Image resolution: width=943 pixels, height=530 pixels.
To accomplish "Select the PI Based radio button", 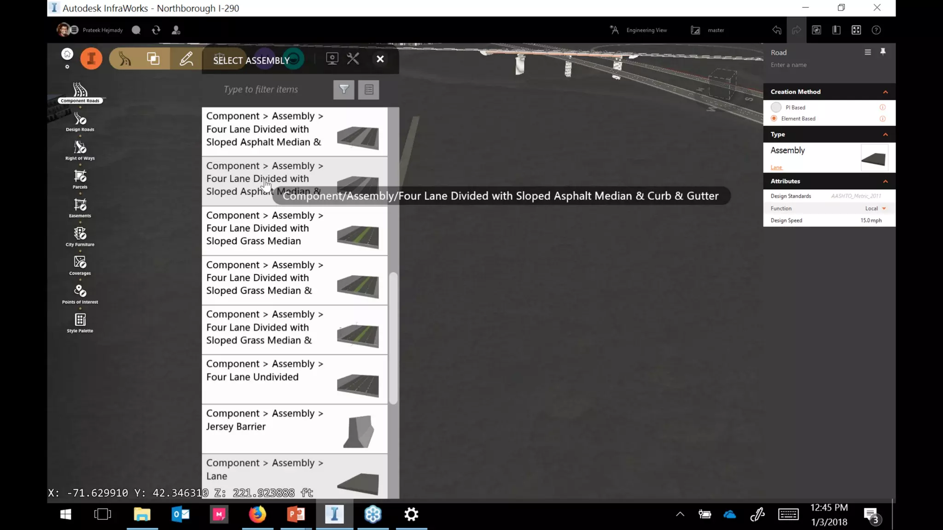I will click(776, 107).
